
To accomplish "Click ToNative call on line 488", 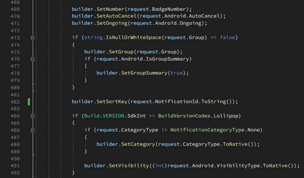I will pos(235,144).
